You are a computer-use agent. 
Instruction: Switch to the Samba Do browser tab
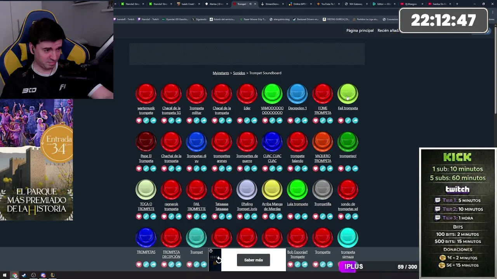pos(439,4)
